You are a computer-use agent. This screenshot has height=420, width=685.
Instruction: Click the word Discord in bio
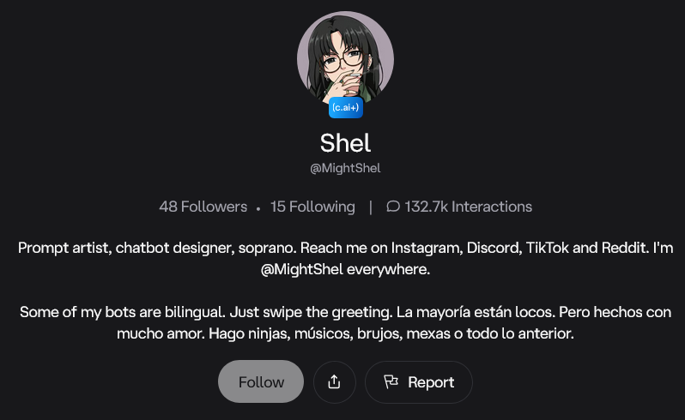click(x=494, y=248)
